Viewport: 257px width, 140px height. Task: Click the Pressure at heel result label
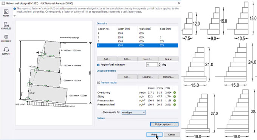tap(106, 104)
